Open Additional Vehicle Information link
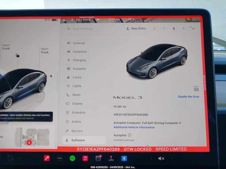226x169 pixels. point(134,127)
